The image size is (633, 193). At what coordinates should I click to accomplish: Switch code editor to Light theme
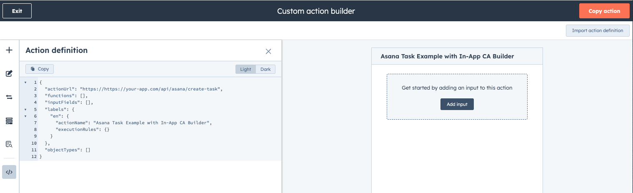click(x=245, y=69)
